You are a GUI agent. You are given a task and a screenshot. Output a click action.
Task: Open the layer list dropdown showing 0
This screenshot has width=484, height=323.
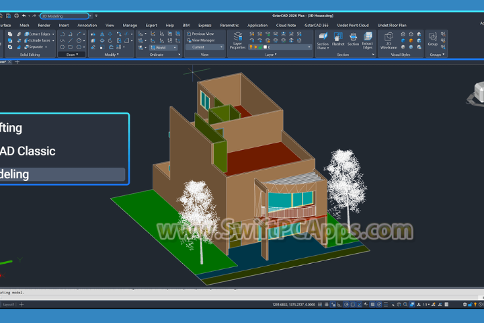[x=280, y=47]
